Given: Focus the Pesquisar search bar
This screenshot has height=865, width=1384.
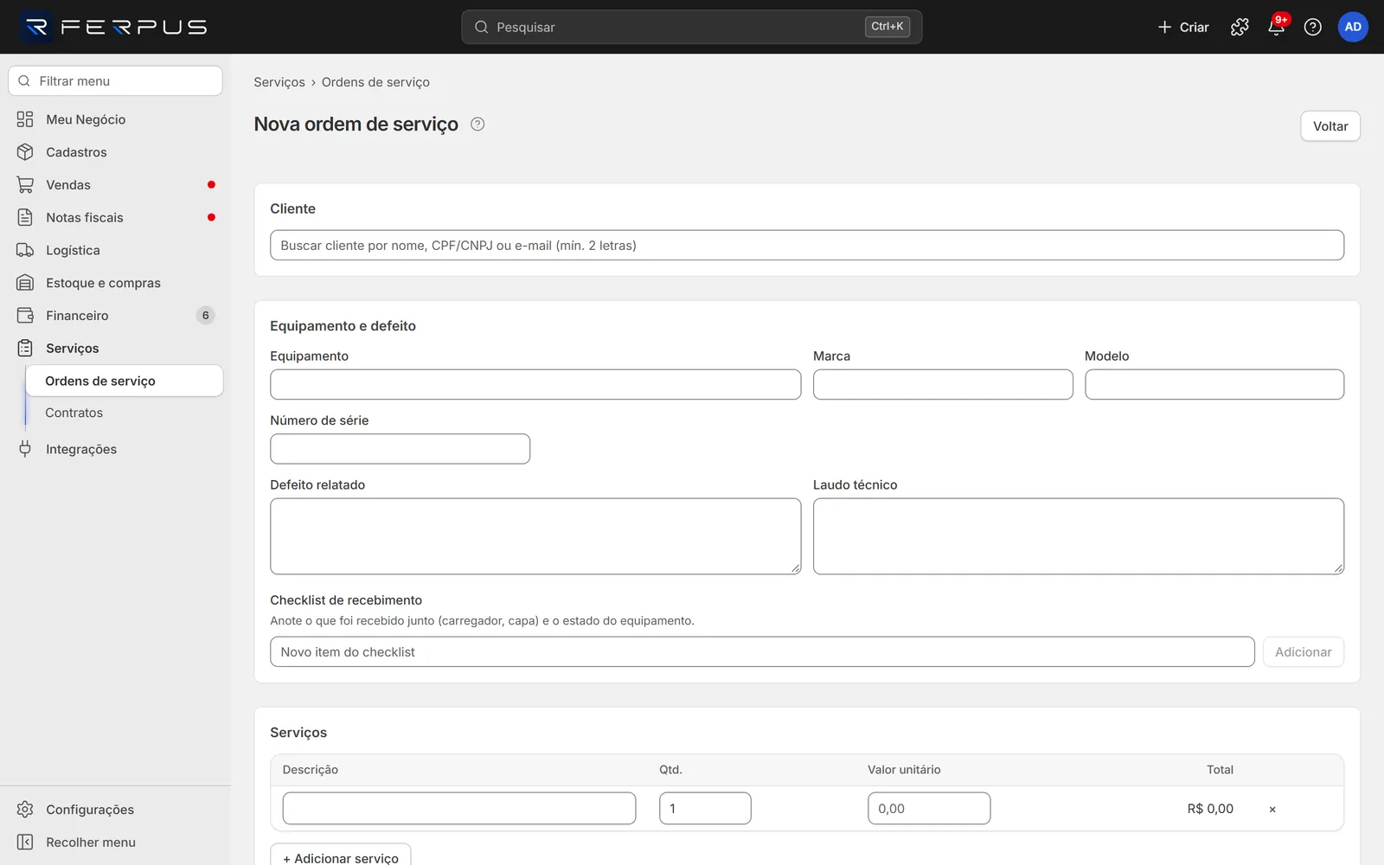Looking at the screenshot, I should click(691, 27).
